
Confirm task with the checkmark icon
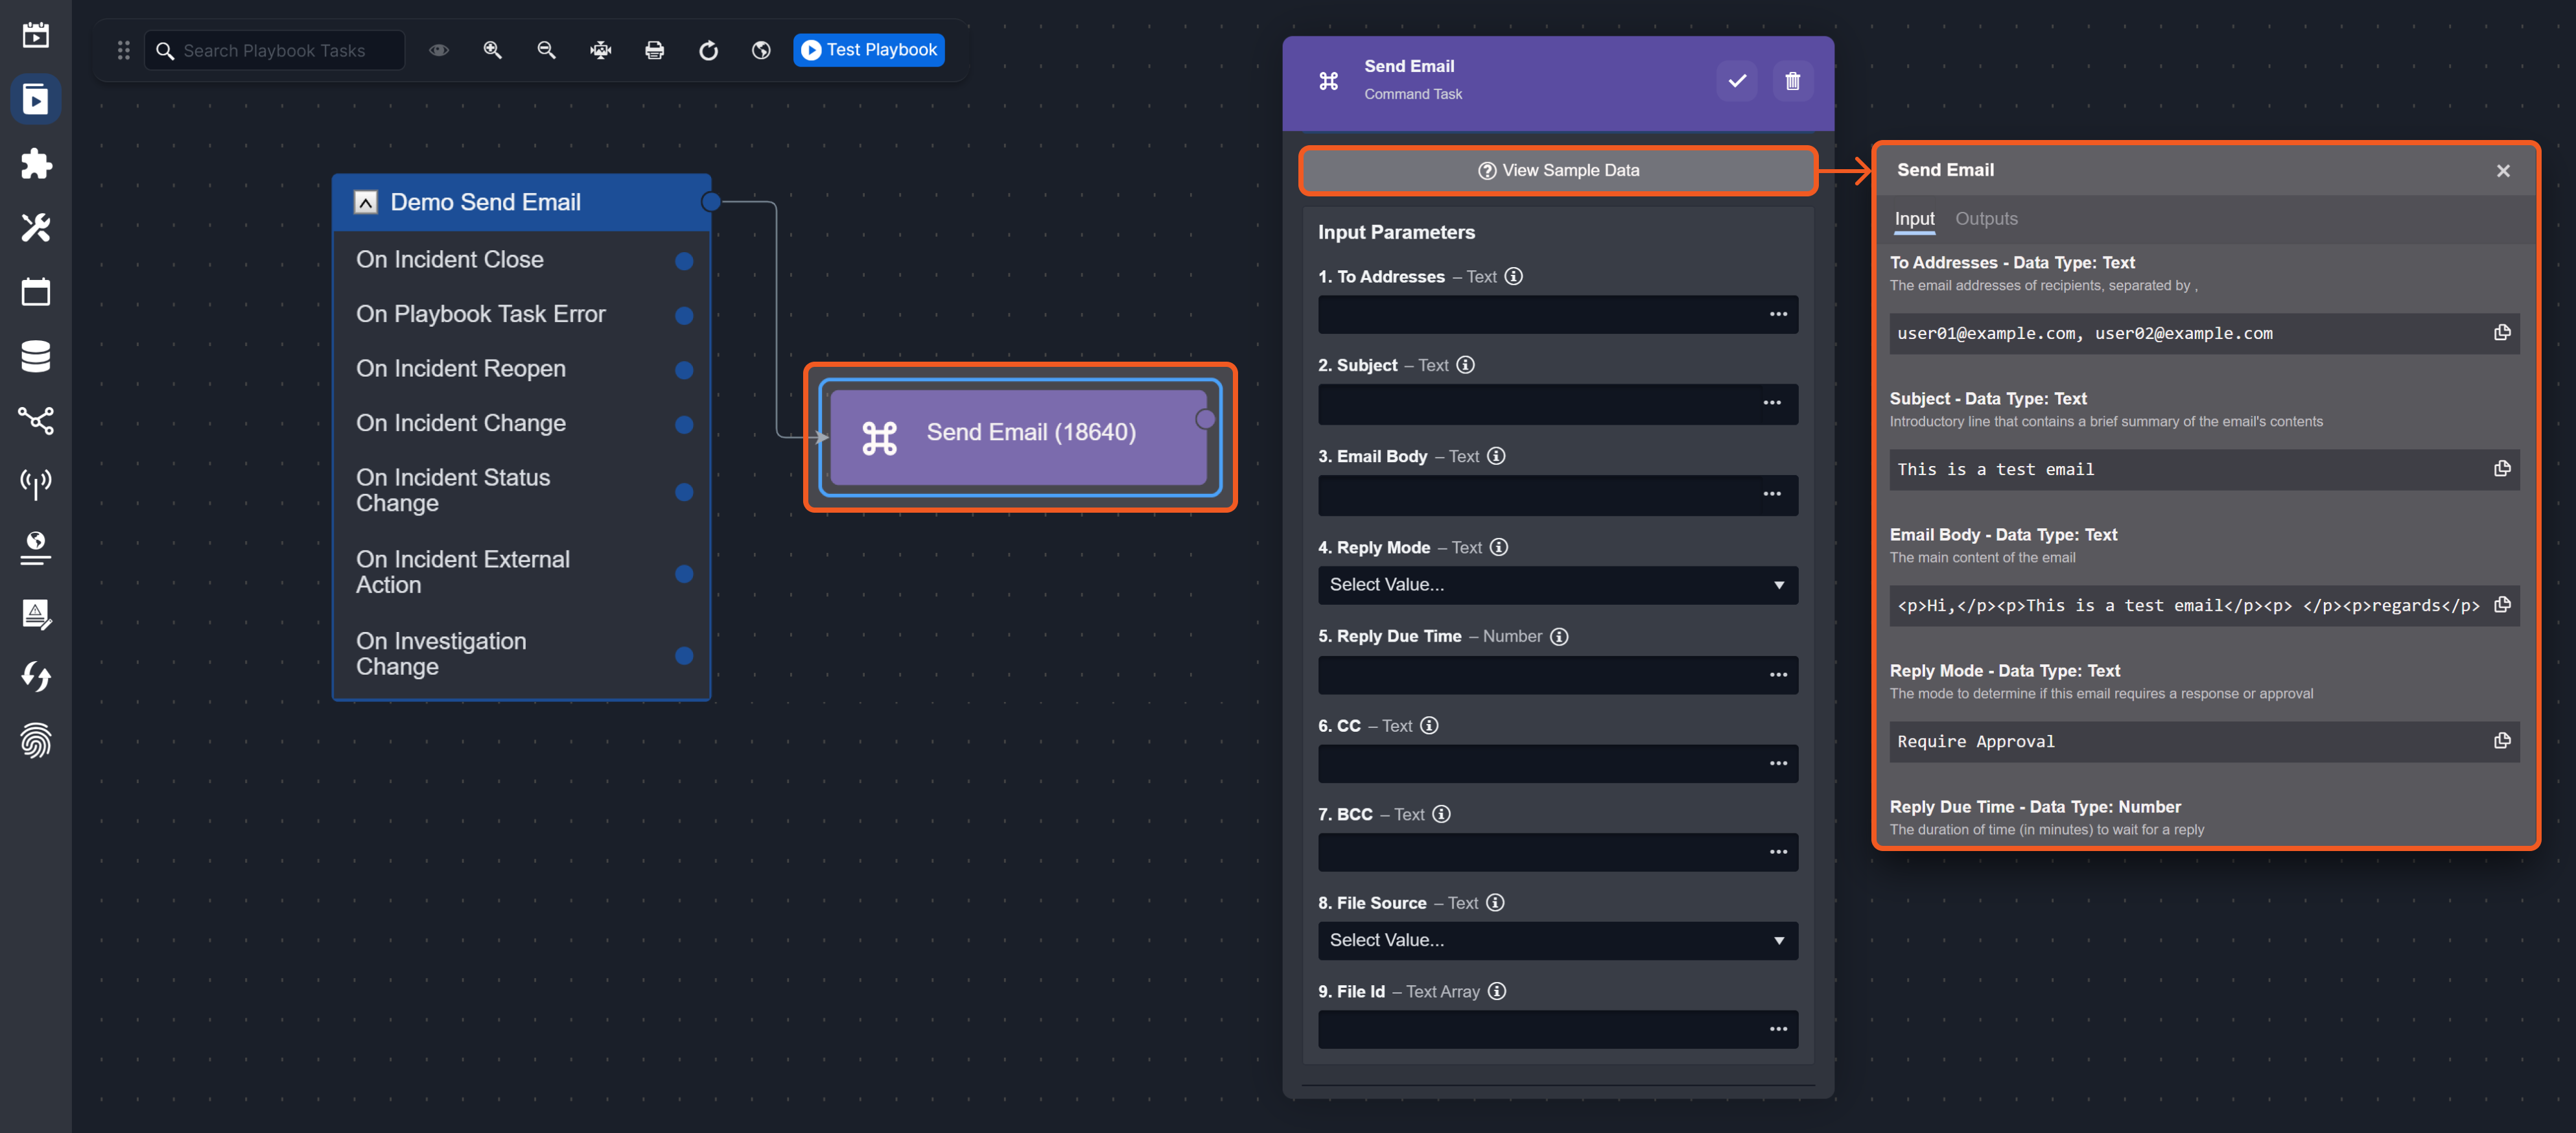1737,81
